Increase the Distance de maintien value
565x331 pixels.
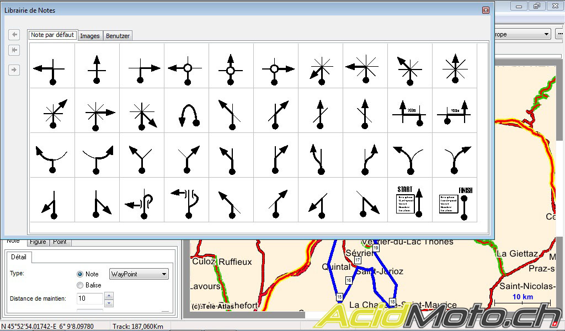coord(109,296)
